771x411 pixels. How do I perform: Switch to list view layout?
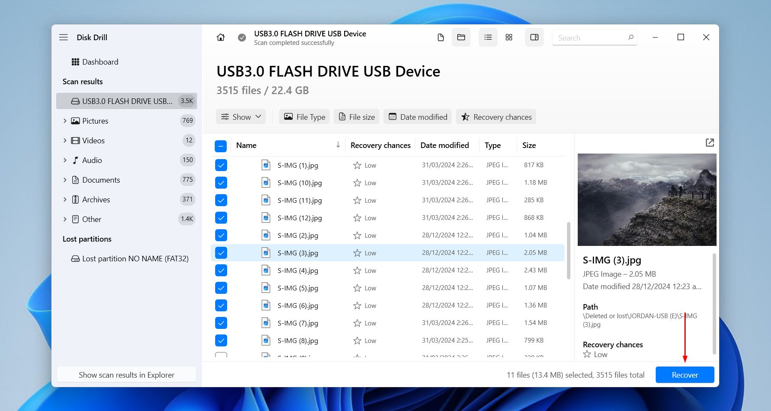point(488,37)
